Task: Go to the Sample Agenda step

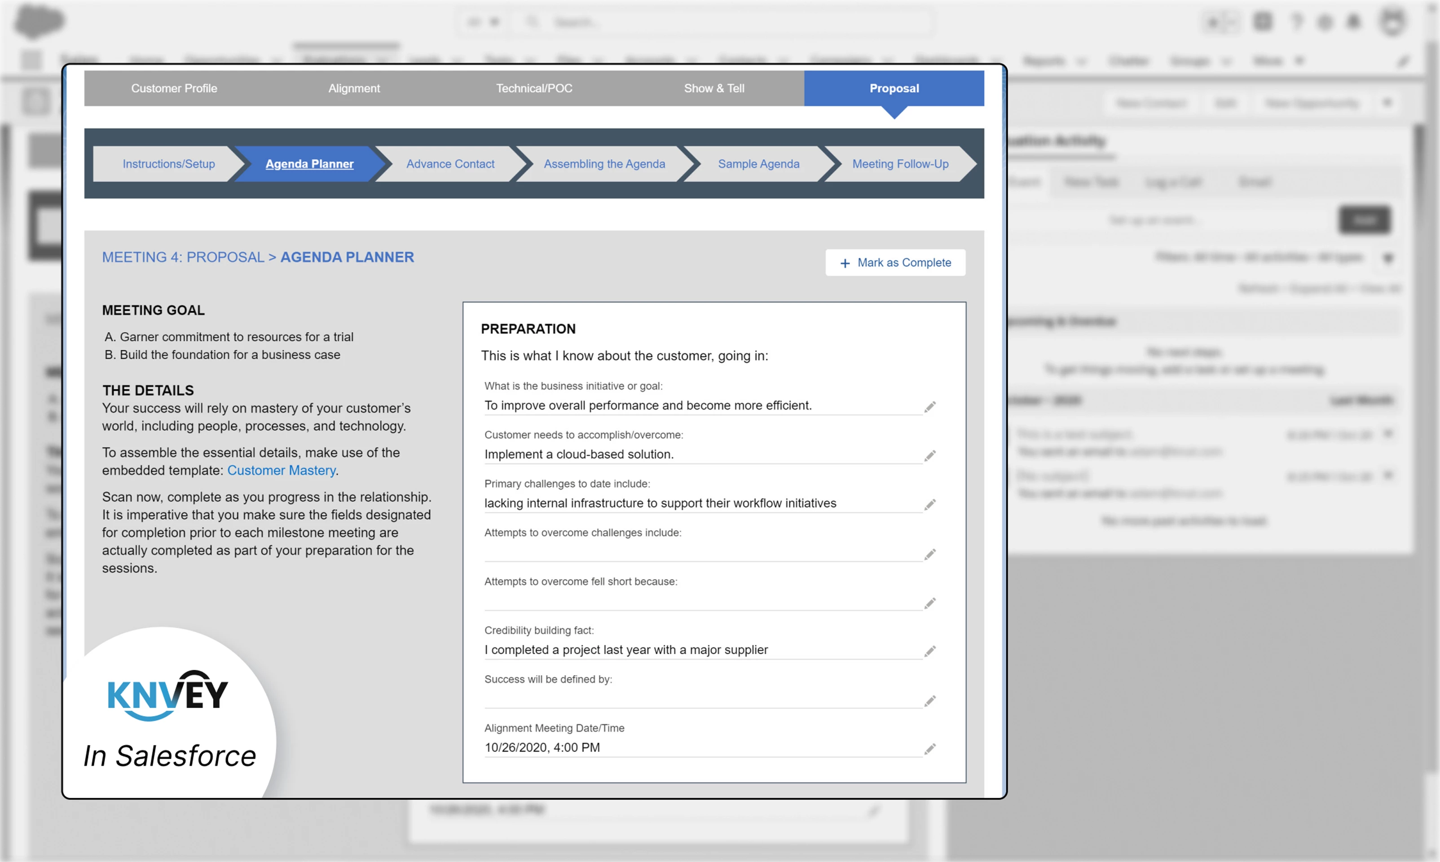Action: [x=759, y=164]
